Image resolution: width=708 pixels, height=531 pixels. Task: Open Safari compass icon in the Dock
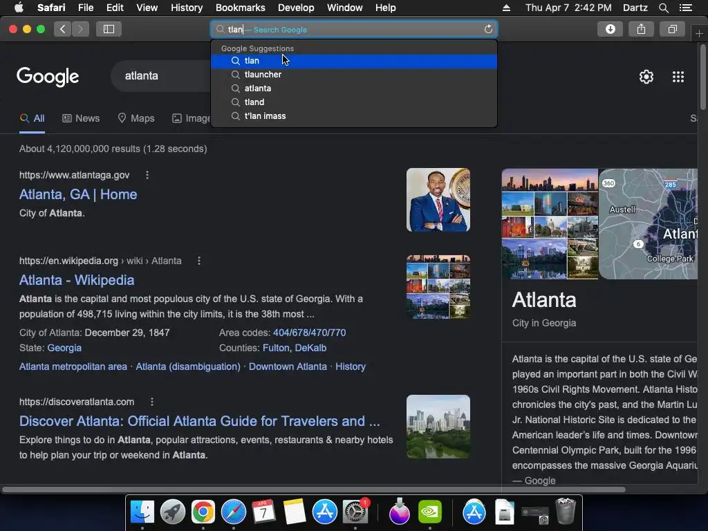click(234, 512)
